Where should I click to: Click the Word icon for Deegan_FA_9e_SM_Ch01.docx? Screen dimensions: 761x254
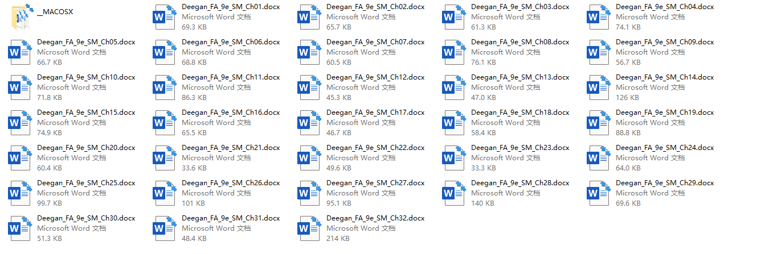coord(165,17)
